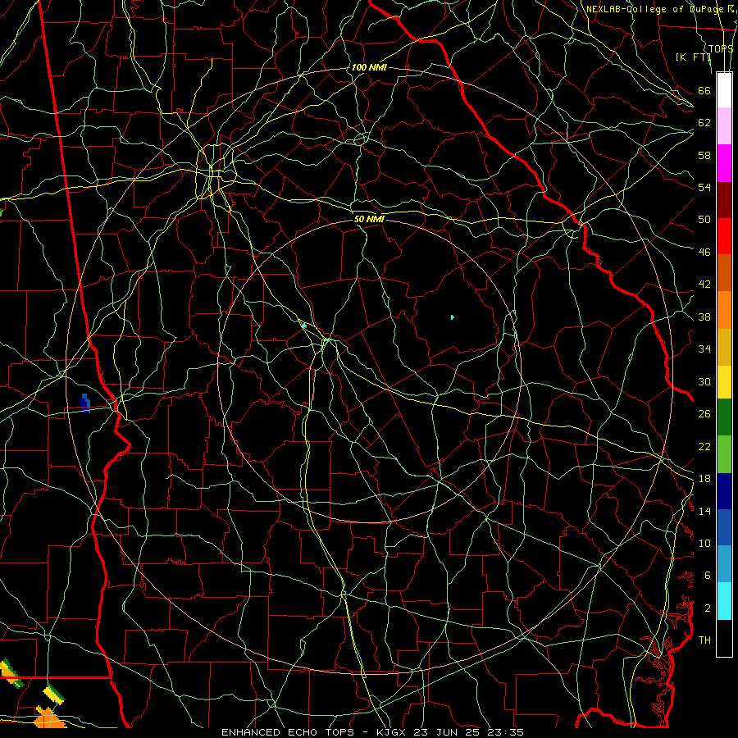Click the '[K FT]' units label
This screenshot has width=738, height=738.
[x=693, y=57]
